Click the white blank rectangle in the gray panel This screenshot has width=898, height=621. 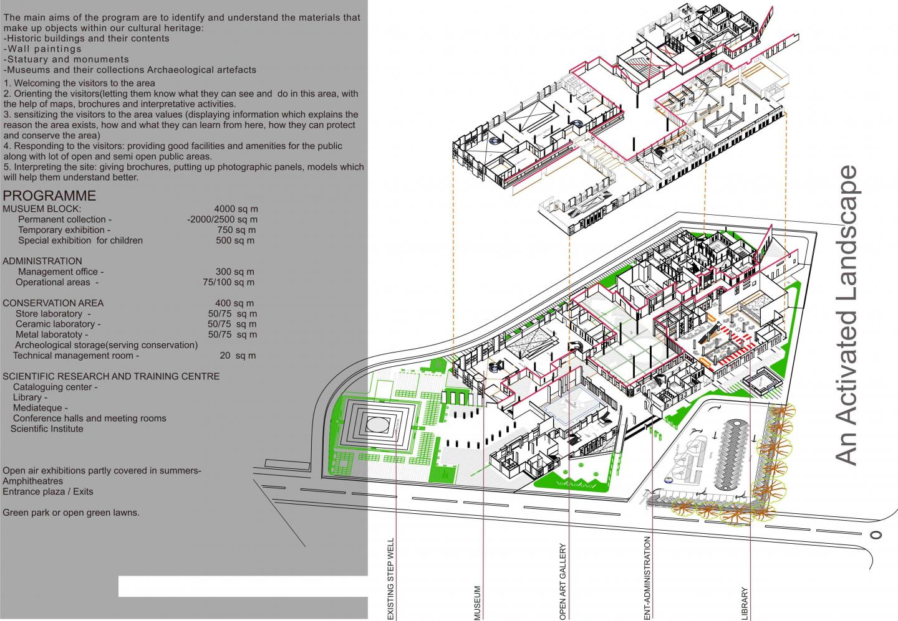click(243, 586)
